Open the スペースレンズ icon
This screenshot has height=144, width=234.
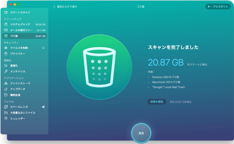pyautogui.click(x=6, y=107)
